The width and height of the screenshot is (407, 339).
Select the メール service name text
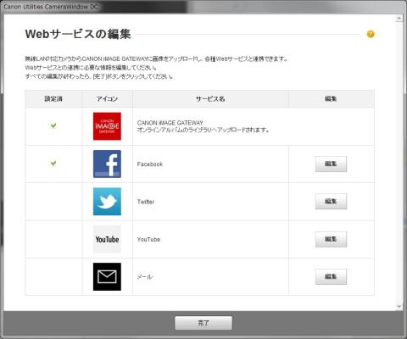coord(145,277)
